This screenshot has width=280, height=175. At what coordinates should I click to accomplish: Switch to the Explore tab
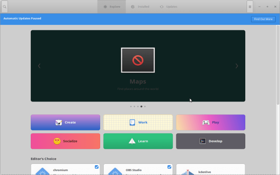tap(112, 7)
